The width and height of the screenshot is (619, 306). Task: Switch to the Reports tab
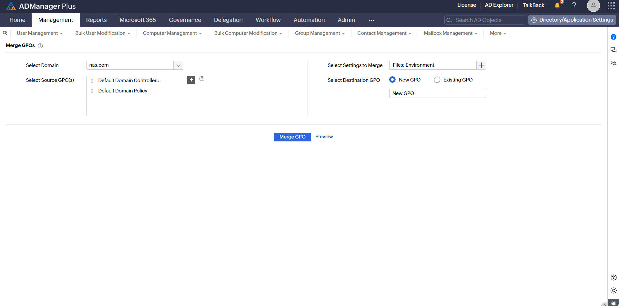(96, 20)
